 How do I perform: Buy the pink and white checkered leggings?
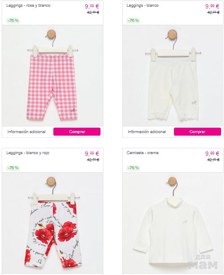click(x=77, y=131)
